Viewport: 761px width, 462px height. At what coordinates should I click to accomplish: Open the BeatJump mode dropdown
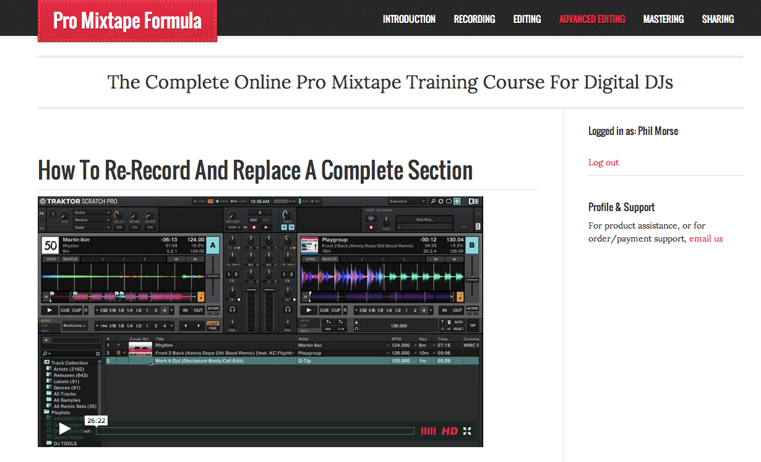click(75, 325)
